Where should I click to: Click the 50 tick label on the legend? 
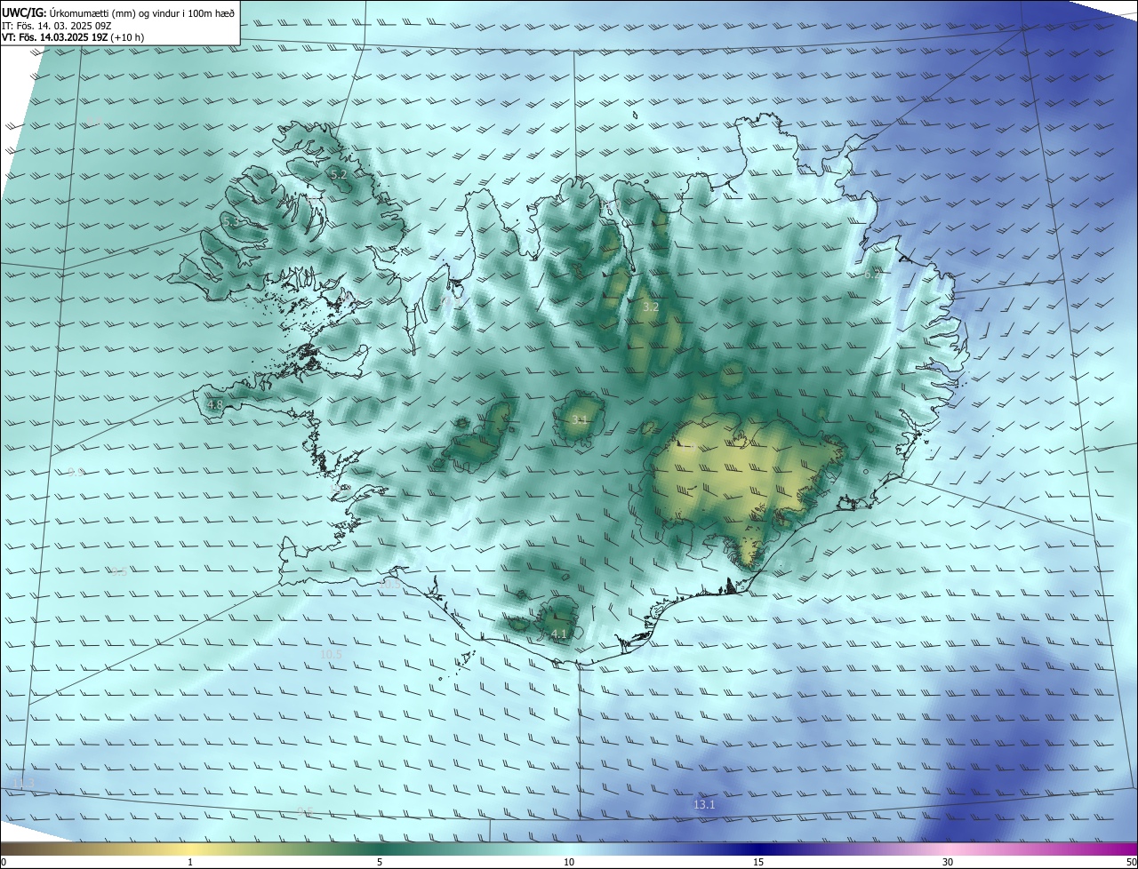(1131, 862)
